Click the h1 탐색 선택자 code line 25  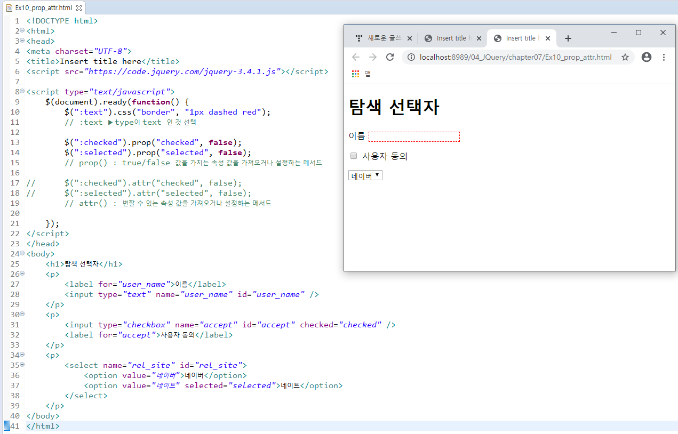tap(84, 264)
